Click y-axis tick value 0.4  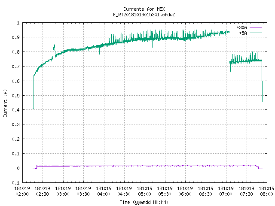[15, 110]
